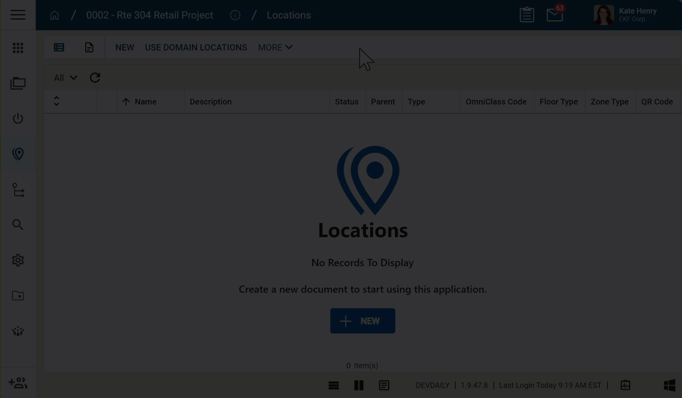
Task: Switch to list view icon in toolbar
Action: pyautogui.click(x=59, y=48)
